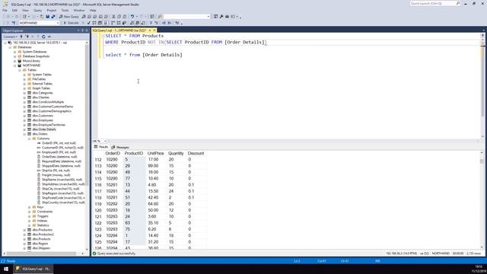The height and width of the screenshot is (274, 487).
Task: Expand the System Databases folder
Action: coord(15,52)
